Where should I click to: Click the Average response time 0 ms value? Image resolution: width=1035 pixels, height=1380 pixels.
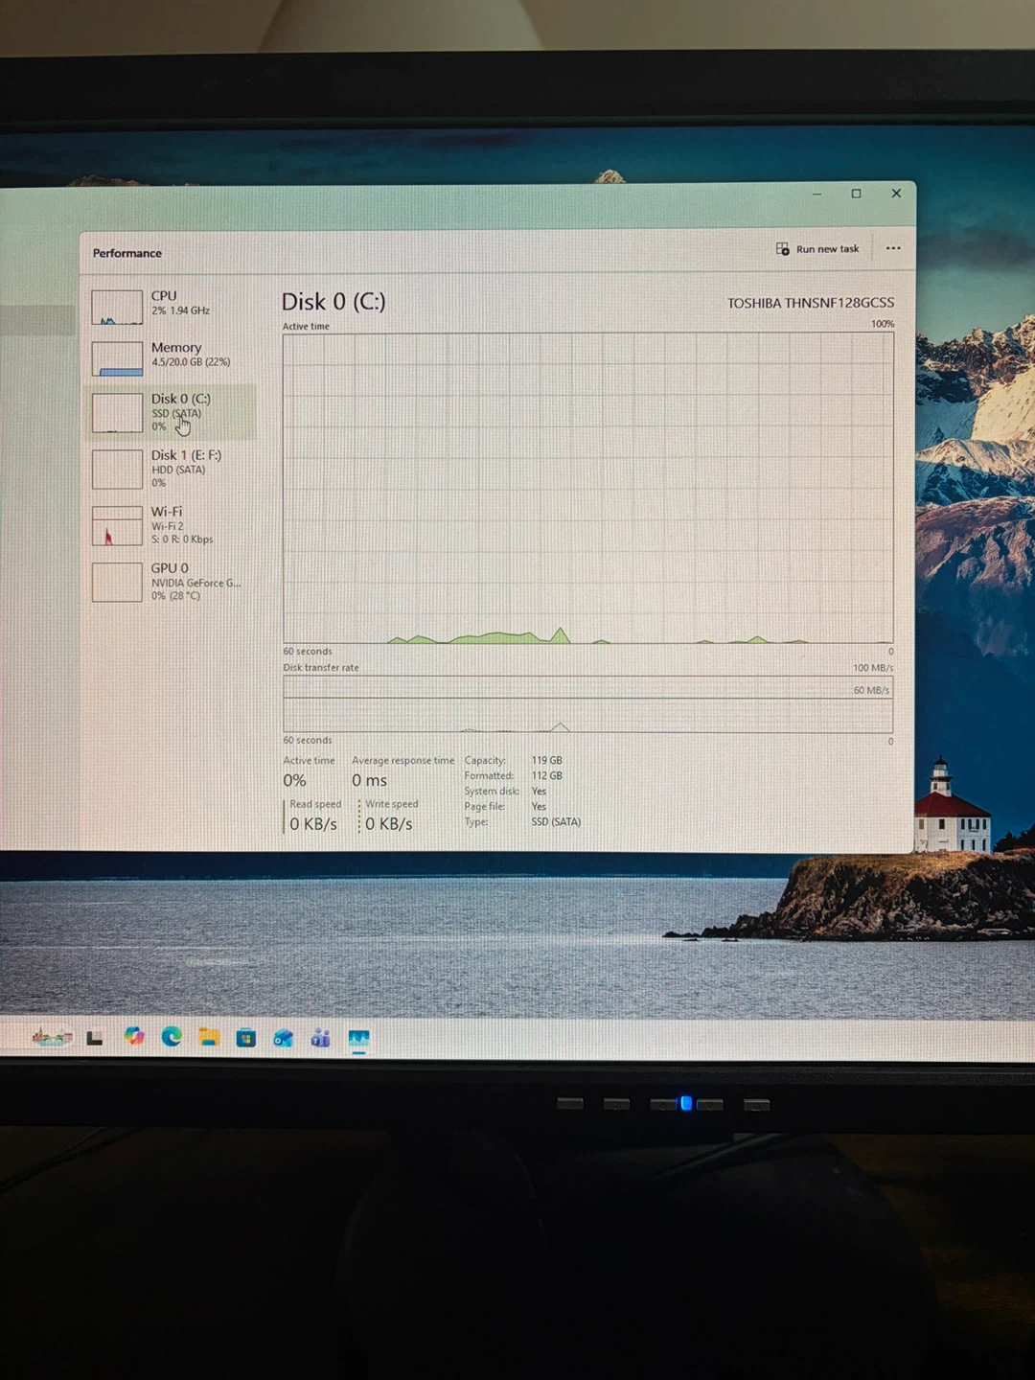pyautogui.click(x=370, y=781)
